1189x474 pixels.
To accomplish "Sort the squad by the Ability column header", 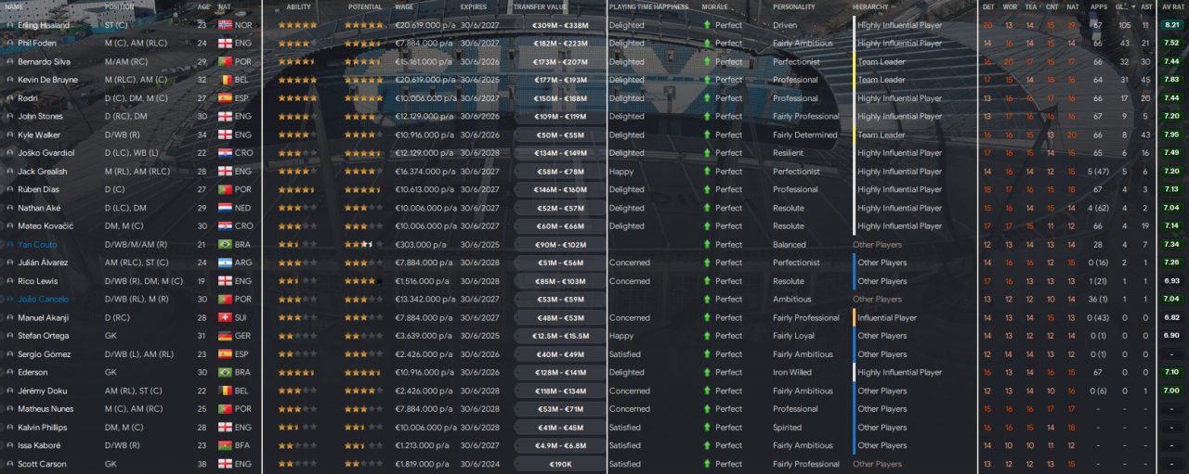I will [299, 6].
